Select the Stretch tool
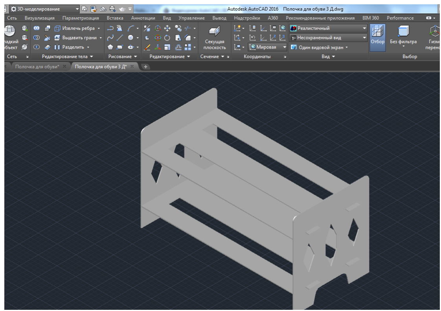This screenshot has width=441, height=311. click(178, 38)
